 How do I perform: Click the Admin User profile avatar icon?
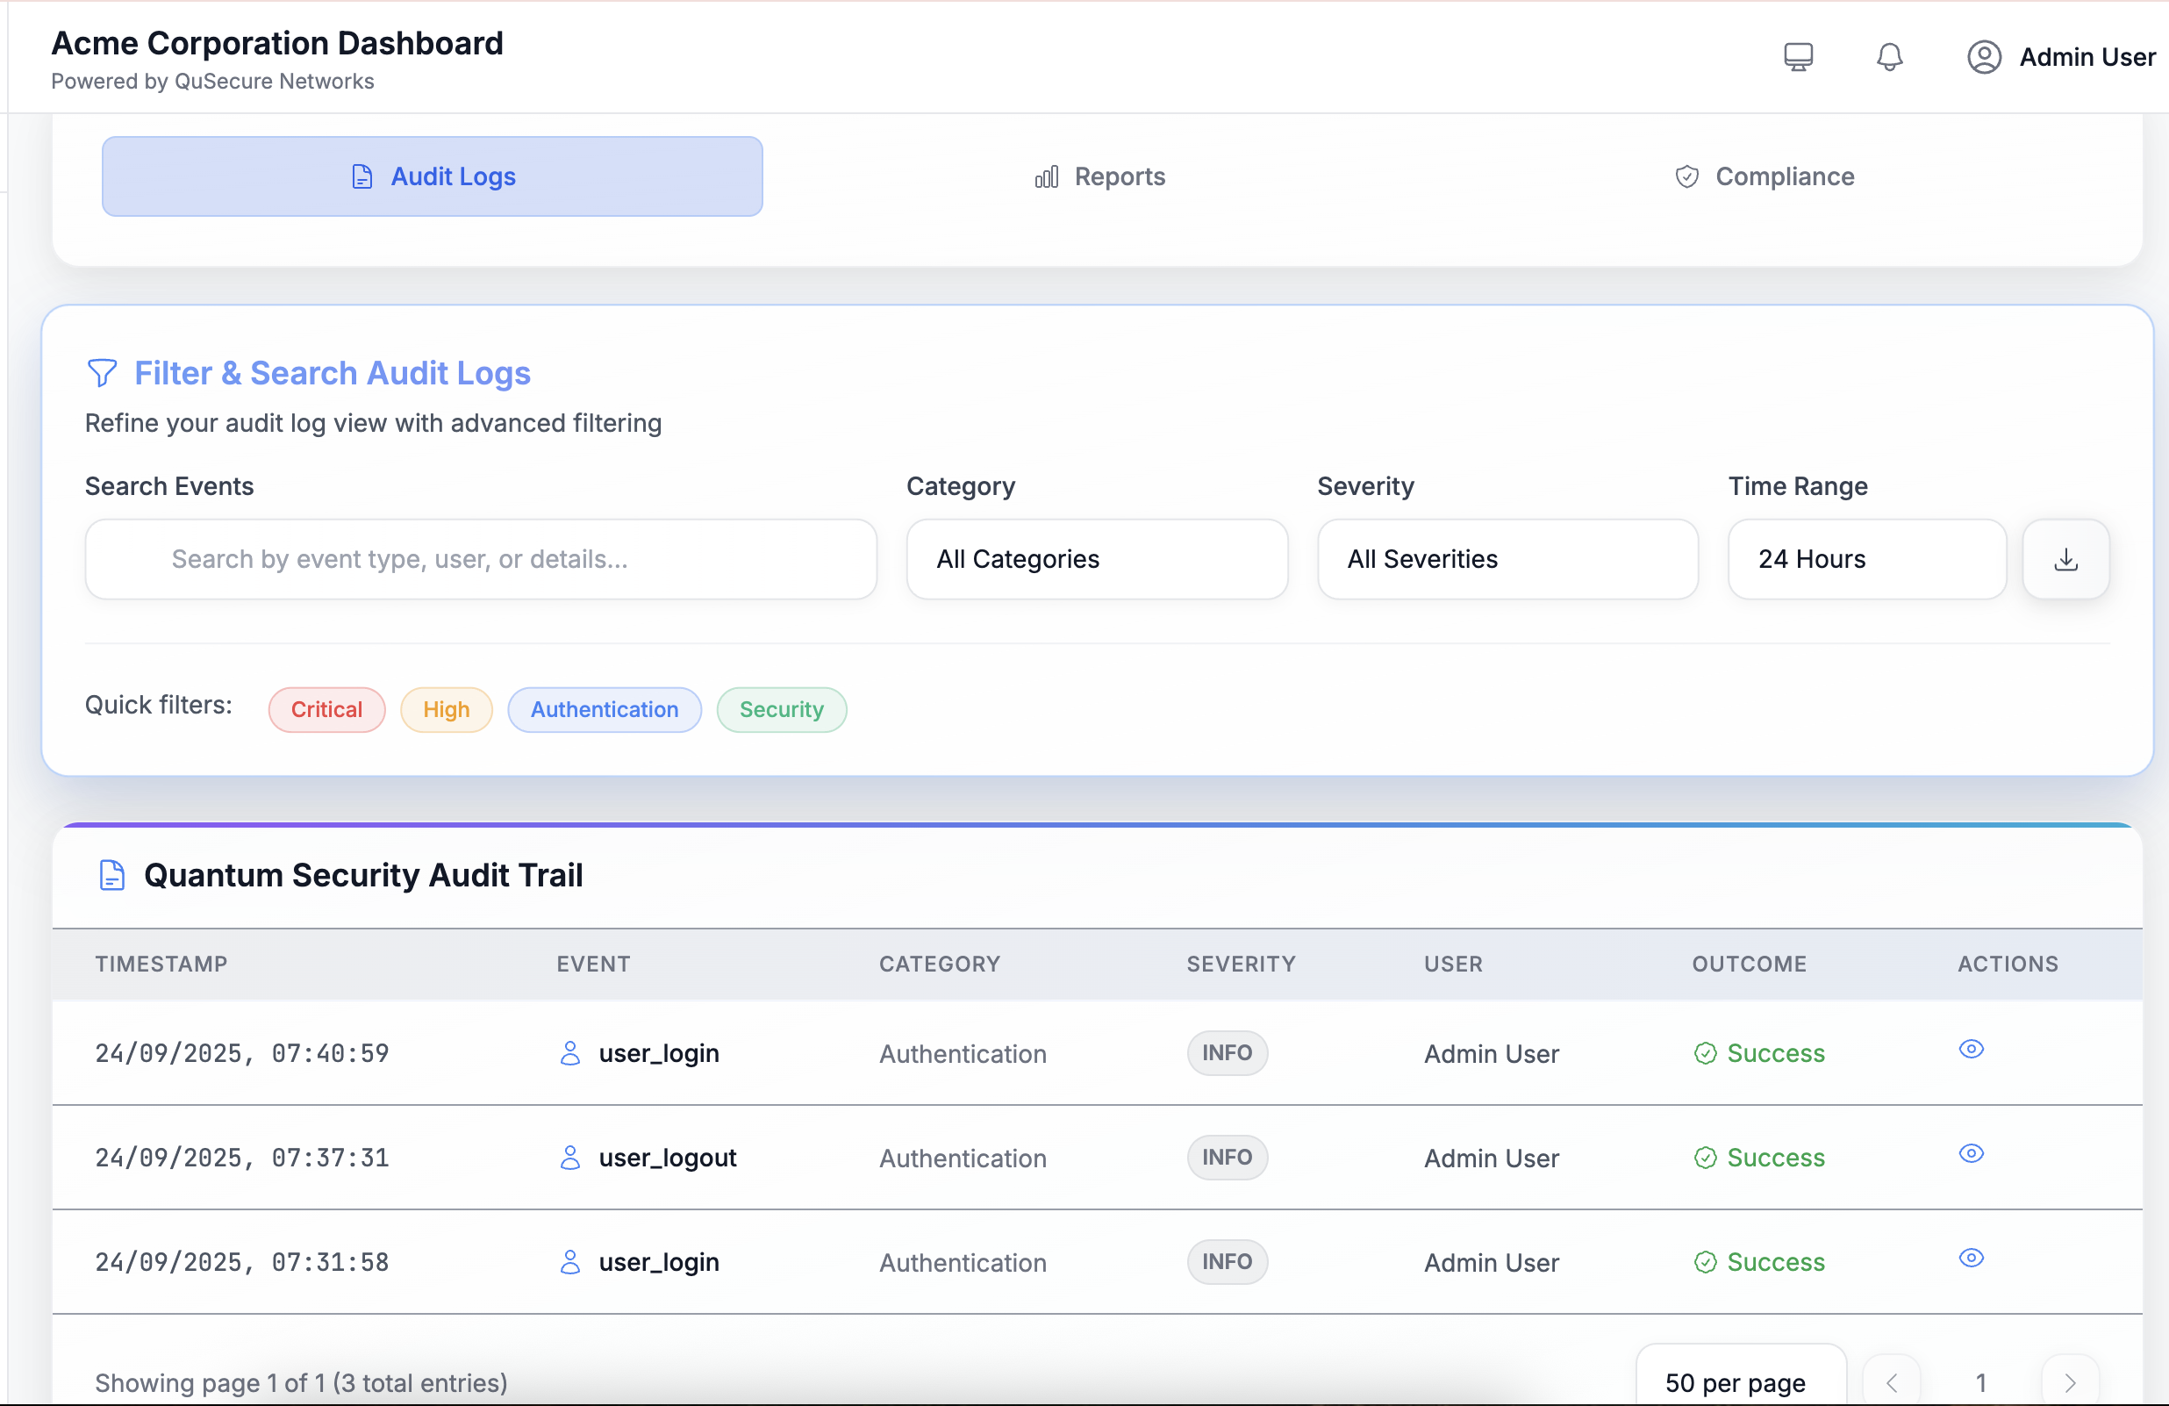coord(1983,56)
